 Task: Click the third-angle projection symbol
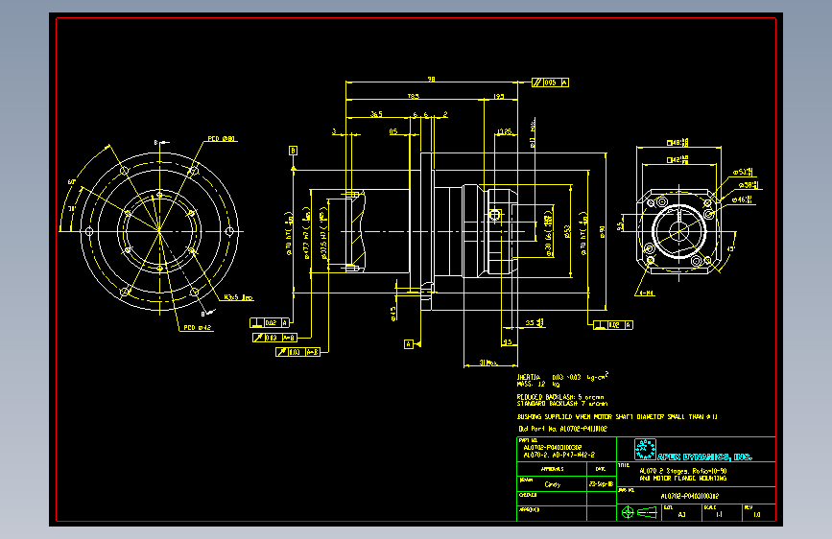click(639, 512)
